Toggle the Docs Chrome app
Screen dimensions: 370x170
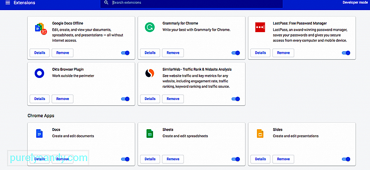click(x=125, y=159)
